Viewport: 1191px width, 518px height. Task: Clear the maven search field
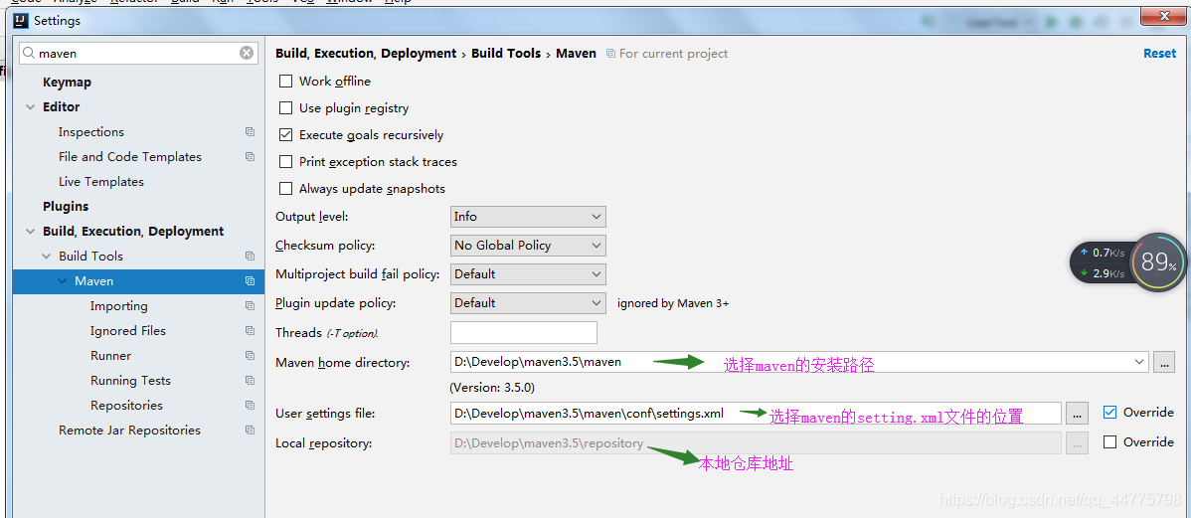pos(247,53)
